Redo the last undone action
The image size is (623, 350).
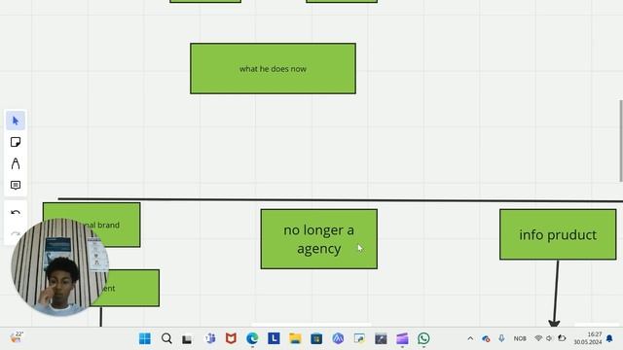[16, 233]
